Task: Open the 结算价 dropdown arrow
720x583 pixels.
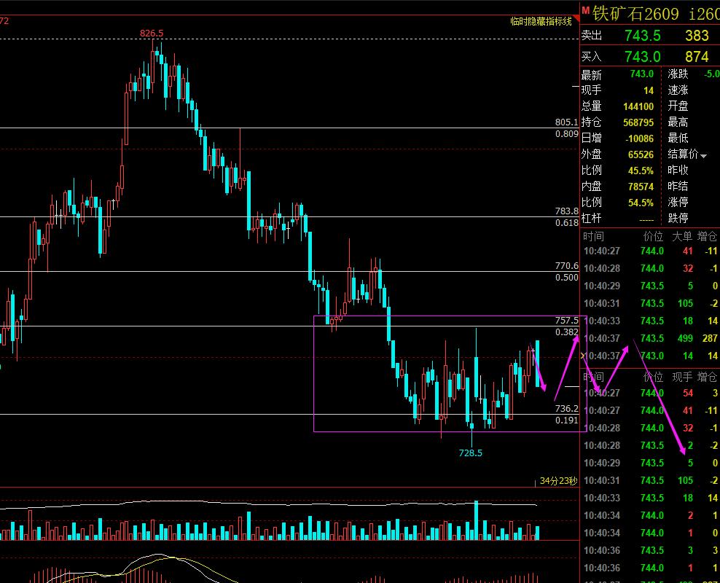Action: 703,156
